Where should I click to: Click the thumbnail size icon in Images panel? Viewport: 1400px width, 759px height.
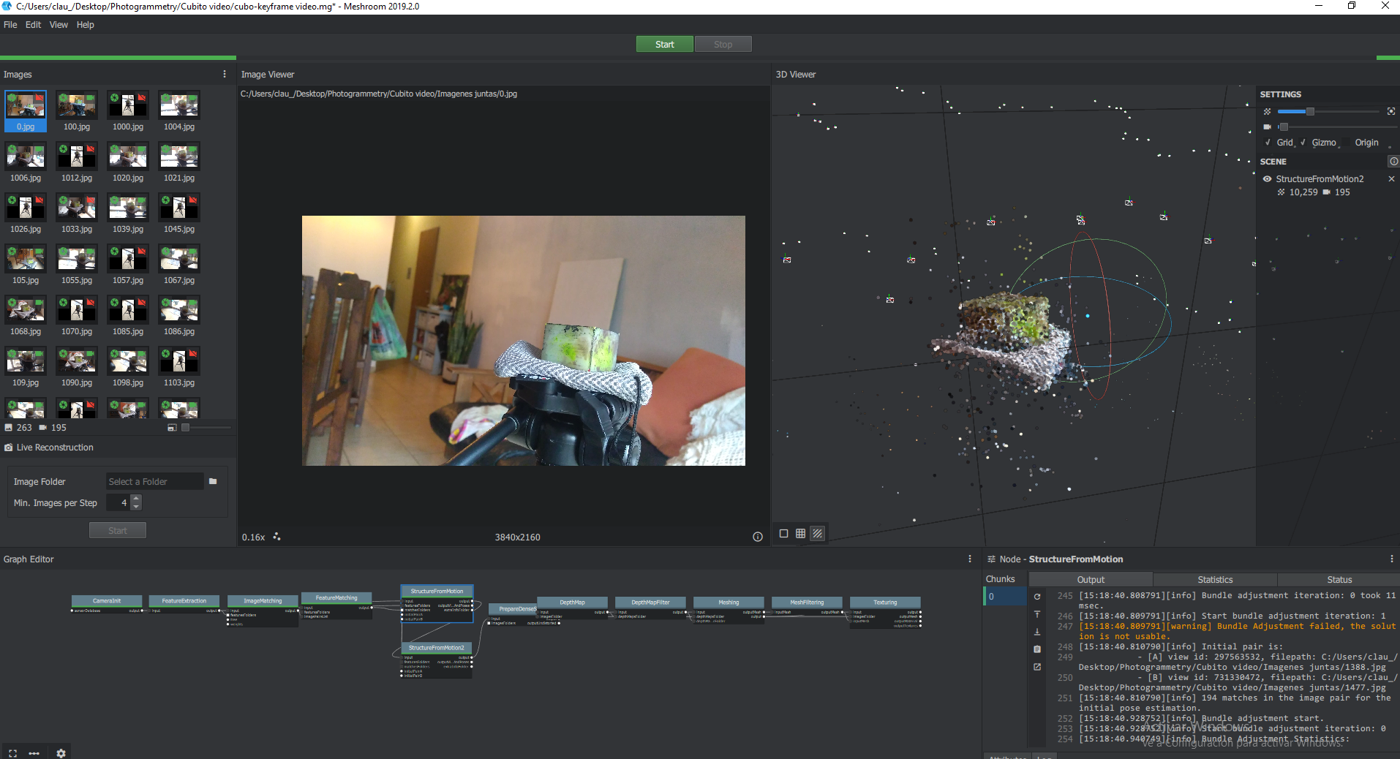172,428
